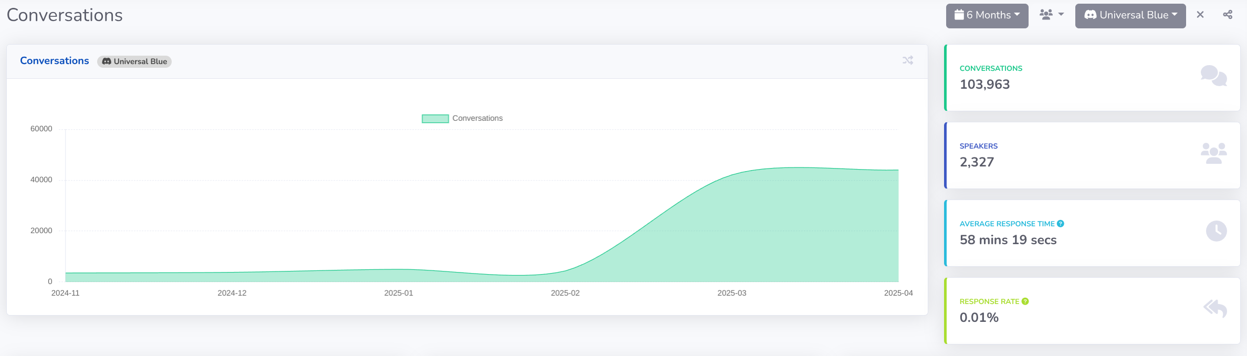The height and width of the screenshot is (356, 1247).
Task: Click the share icon at top right
Action: point(1228,15)
